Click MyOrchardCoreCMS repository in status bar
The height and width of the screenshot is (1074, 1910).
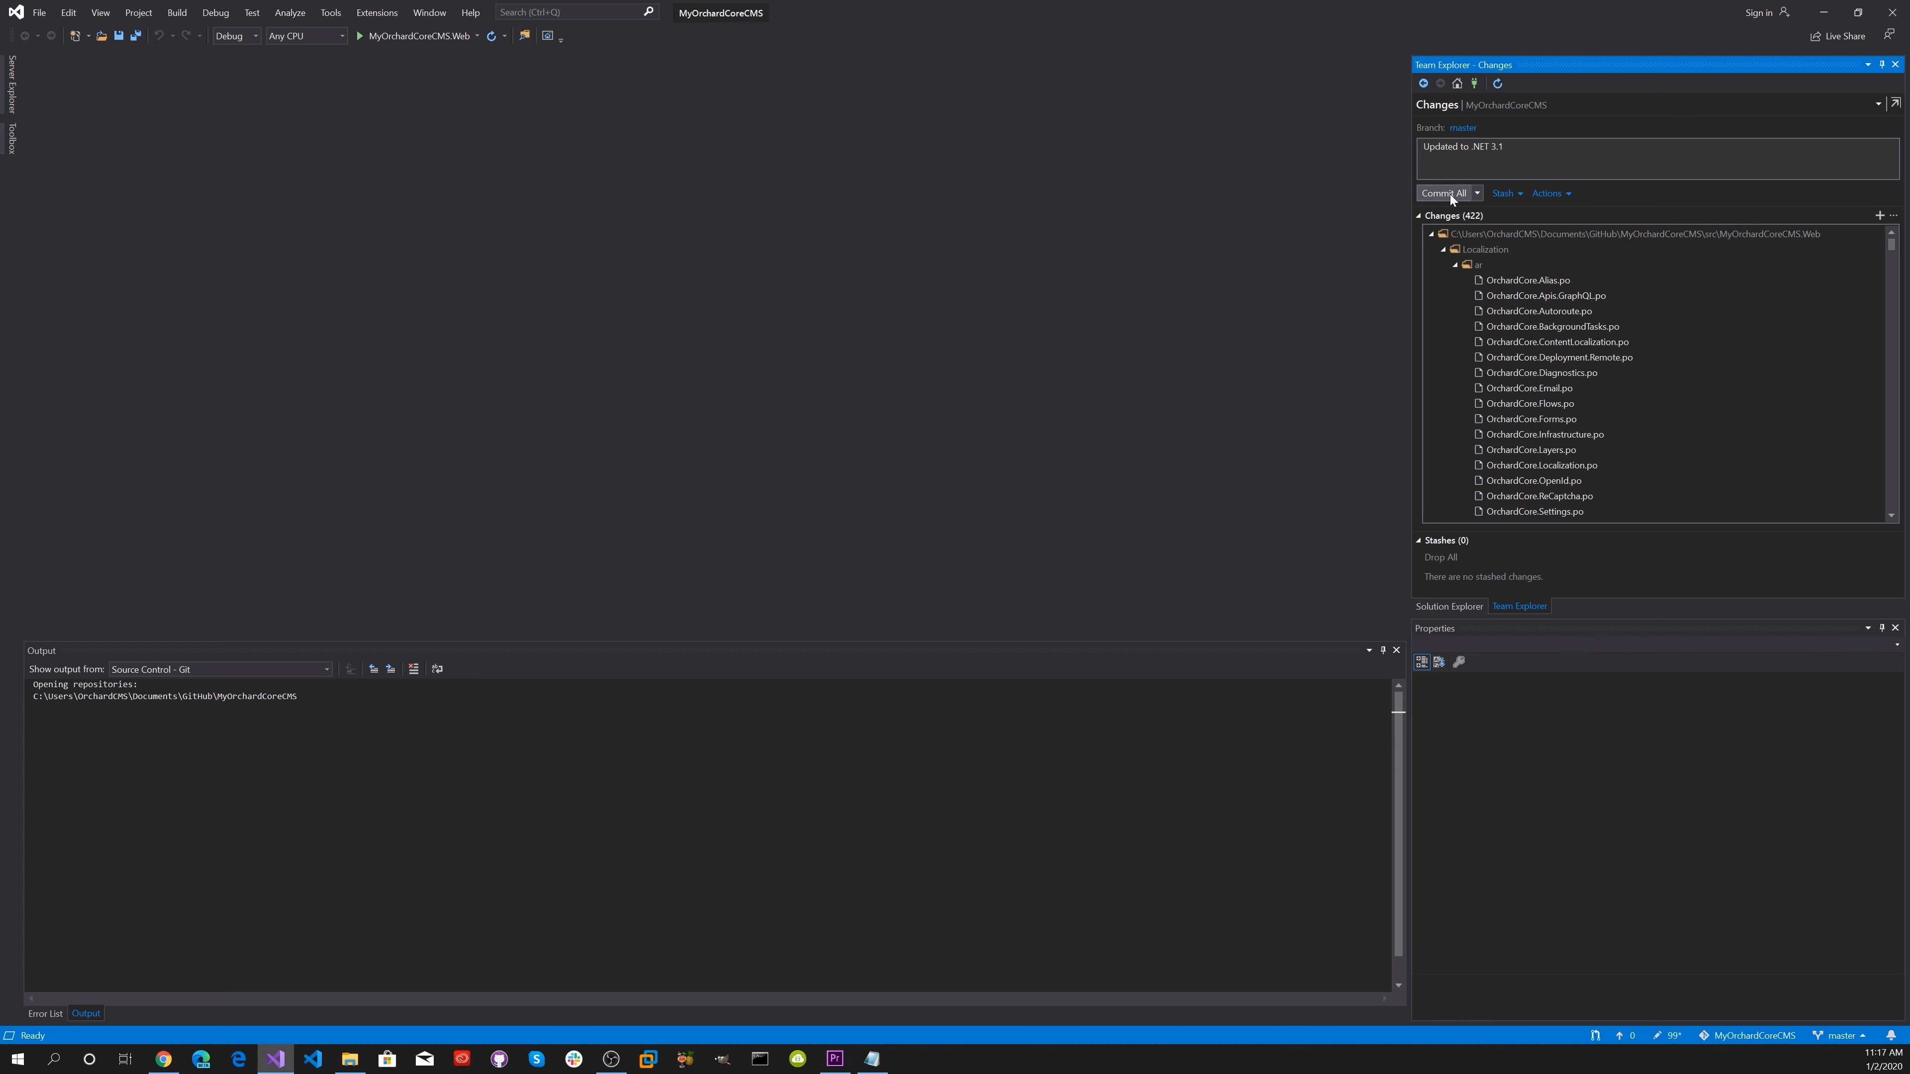1748,1035
